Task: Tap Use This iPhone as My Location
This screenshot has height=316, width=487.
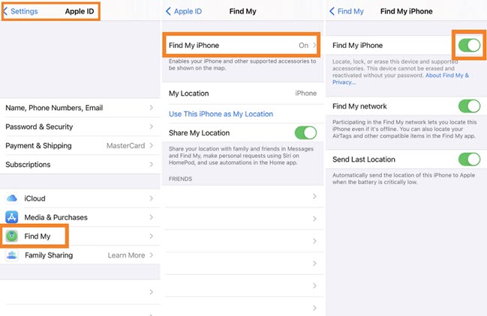Action: [221, 114]
